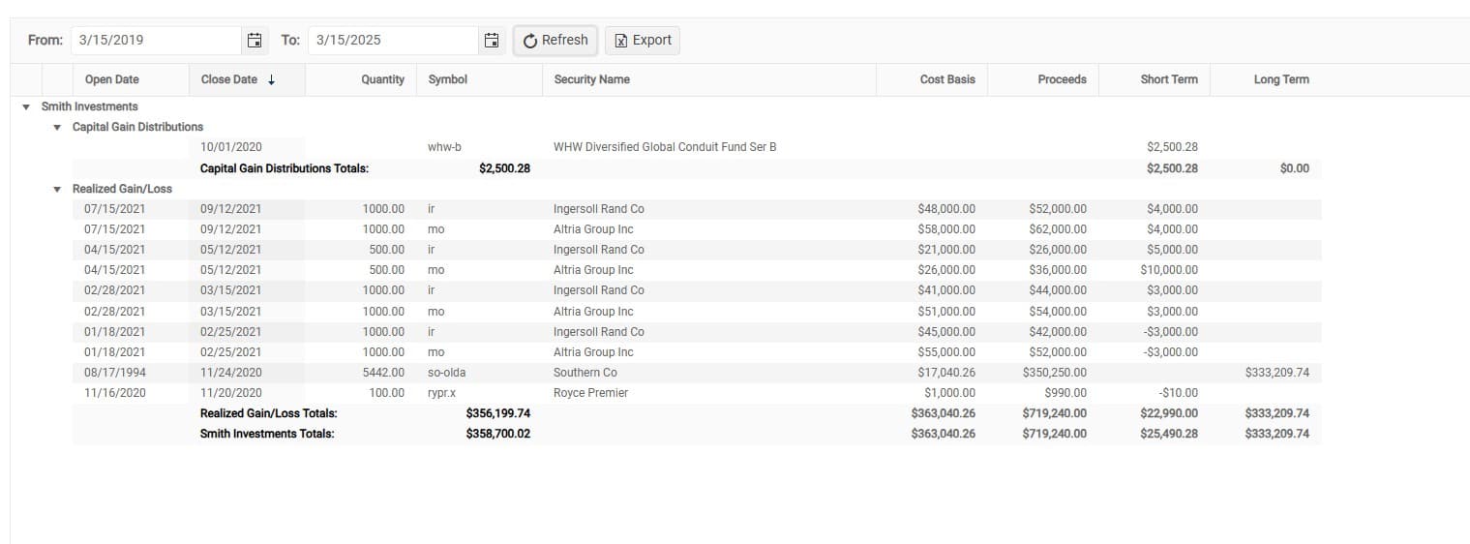
Task: Collapse the Realized Gain/Loss group
Action: click(x=57, y=189)
